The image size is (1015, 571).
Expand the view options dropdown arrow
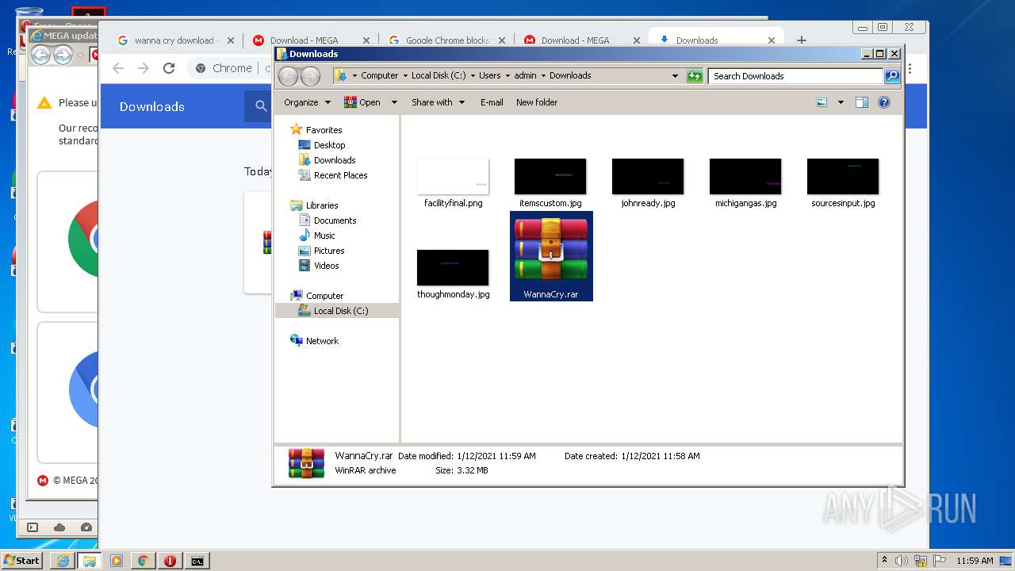click(841, 102)
